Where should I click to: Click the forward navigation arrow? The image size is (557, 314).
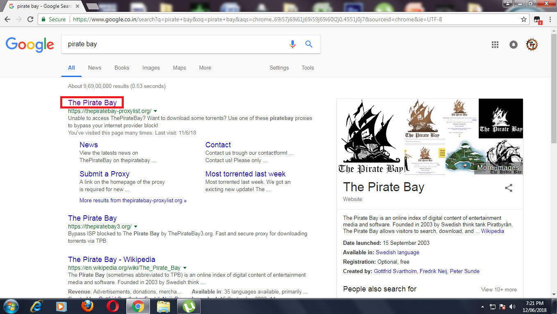tap(19, 19)
